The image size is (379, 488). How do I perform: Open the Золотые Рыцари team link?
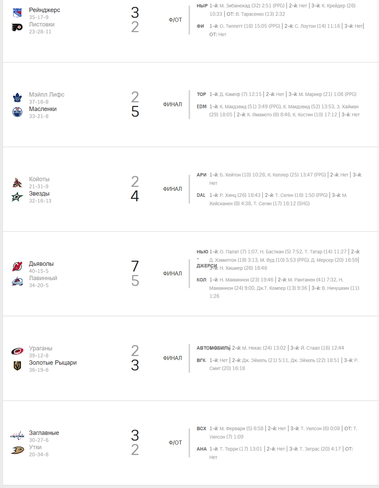coord(53,363)
